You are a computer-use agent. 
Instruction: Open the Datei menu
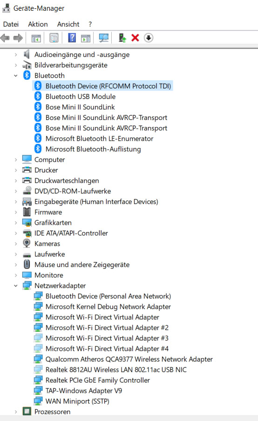(11, 24)
